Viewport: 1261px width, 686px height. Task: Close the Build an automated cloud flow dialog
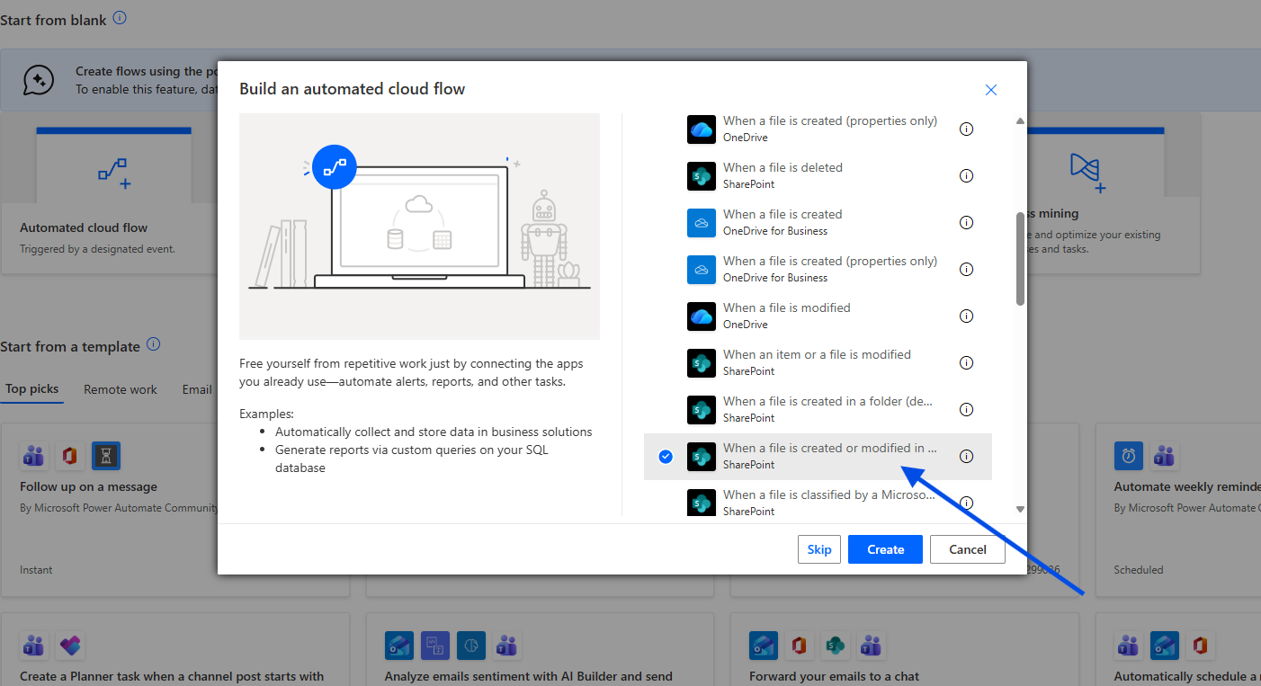point(991,90)
